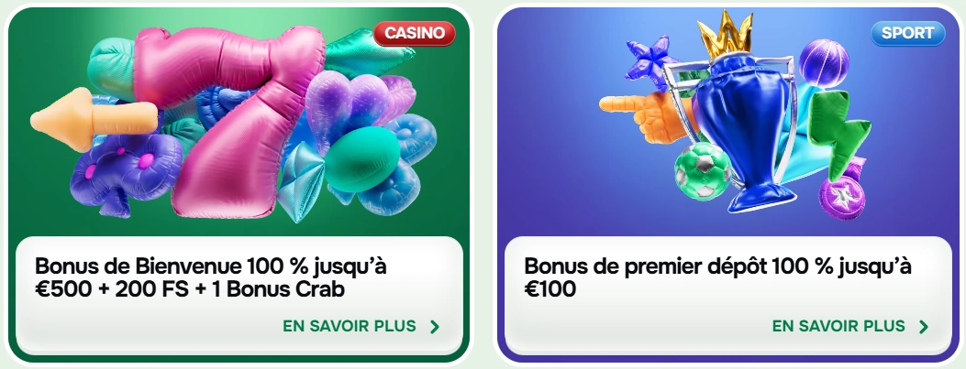Screen dimensions: 966x369
Task: Select the Bonus de premier dépôt title
Action: pos(717,278)
